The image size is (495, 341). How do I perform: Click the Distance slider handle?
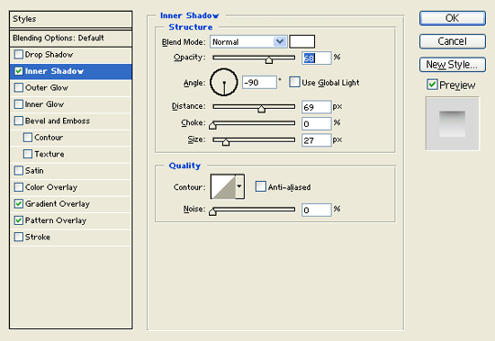pyautogui.click(x=261, y=109)
